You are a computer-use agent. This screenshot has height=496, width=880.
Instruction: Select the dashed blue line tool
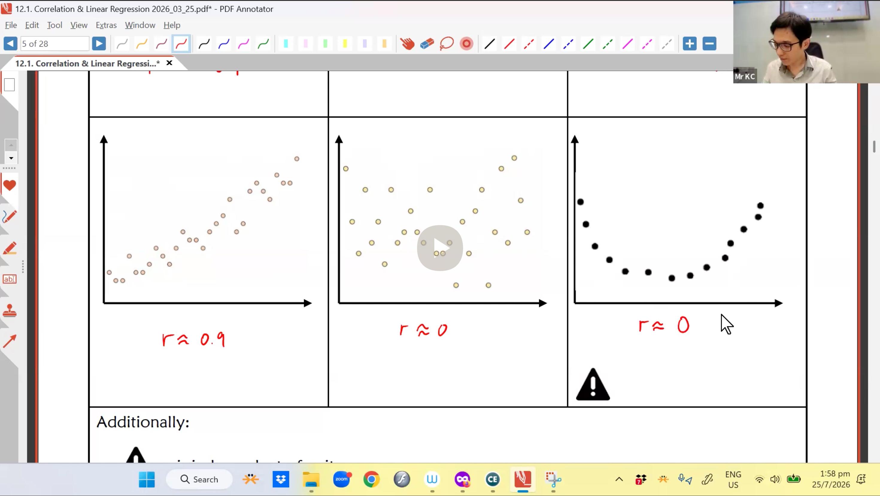click(568, 44)
